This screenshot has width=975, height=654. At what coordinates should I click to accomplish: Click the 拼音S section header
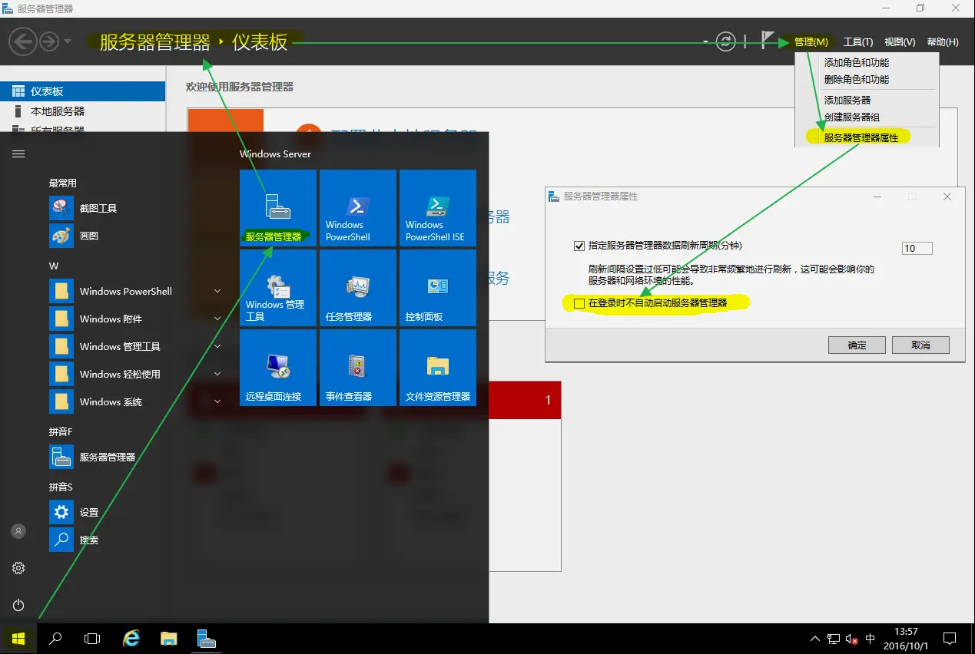[61, 487]
